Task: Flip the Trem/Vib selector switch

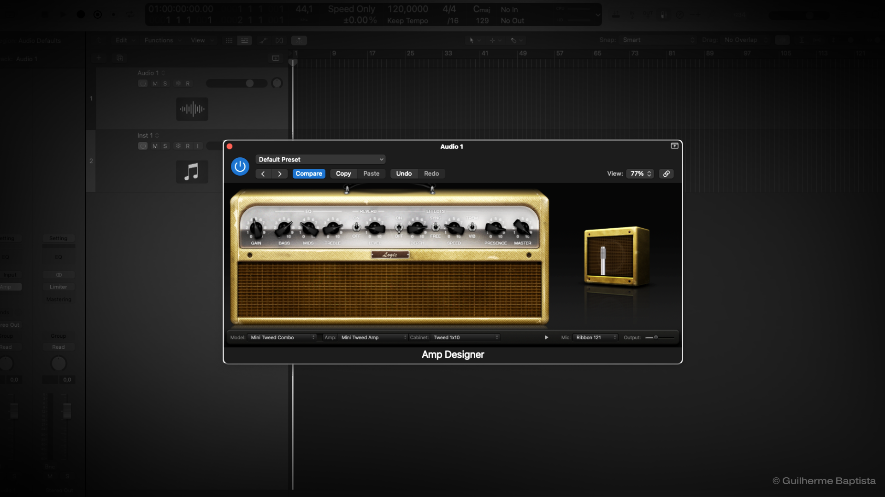Action: (472, 227)
